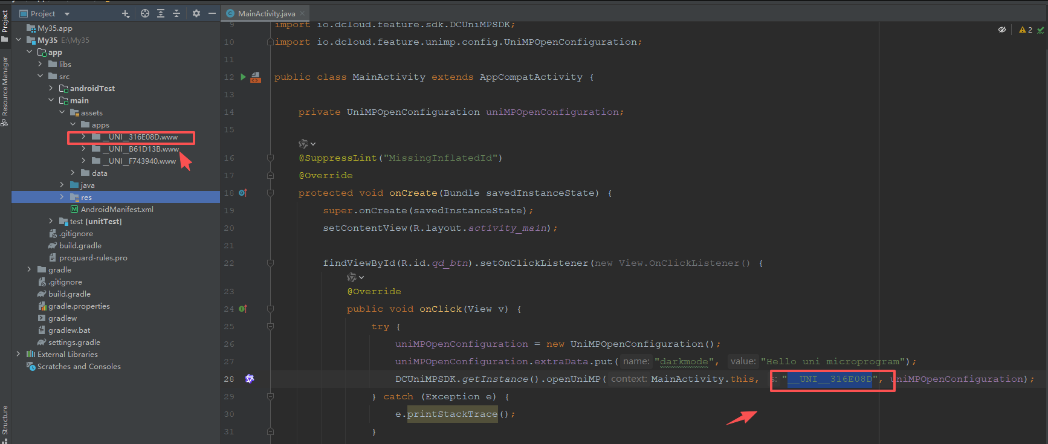Collapse the assets folder
The image size is (1048, 444).
tap(62, 112)
